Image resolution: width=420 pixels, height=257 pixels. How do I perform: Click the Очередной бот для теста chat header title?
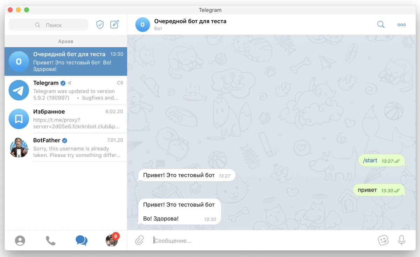(x=190, y=21)
